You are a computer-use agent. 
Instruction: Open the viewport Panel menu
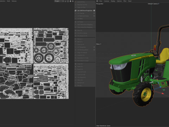(x=130, y=1)
